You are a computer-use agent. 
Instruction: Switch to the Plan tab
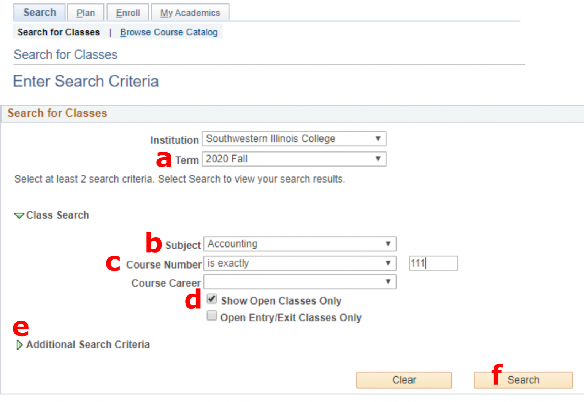(x=86, y=13)
